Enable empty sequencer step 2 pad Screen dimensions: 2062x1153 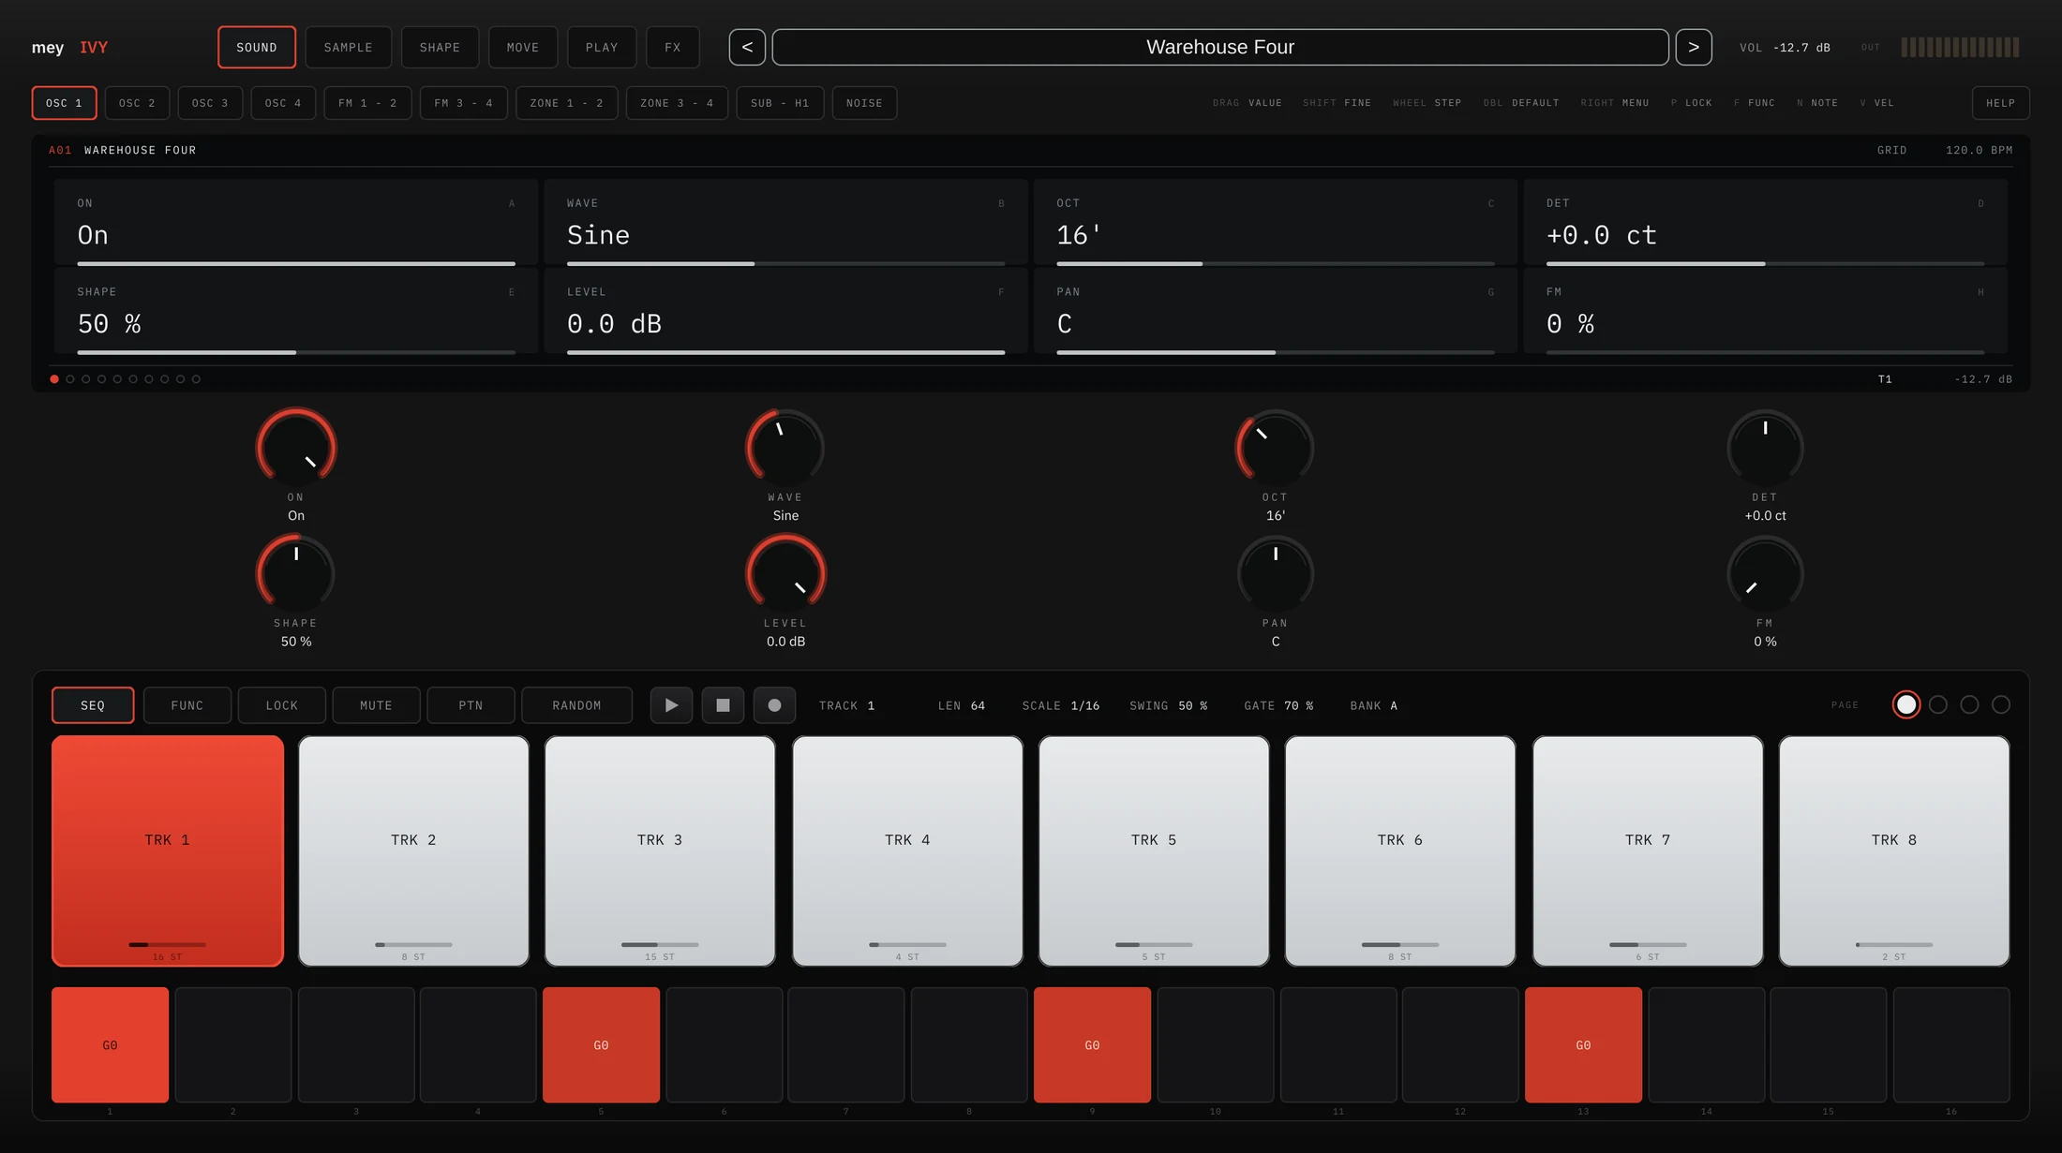coord(232,1044)
